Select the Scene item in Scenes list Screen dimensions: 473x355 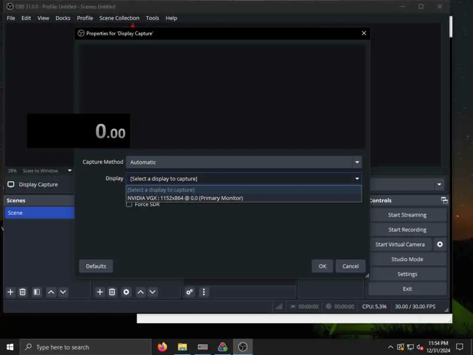click(39, 213)
